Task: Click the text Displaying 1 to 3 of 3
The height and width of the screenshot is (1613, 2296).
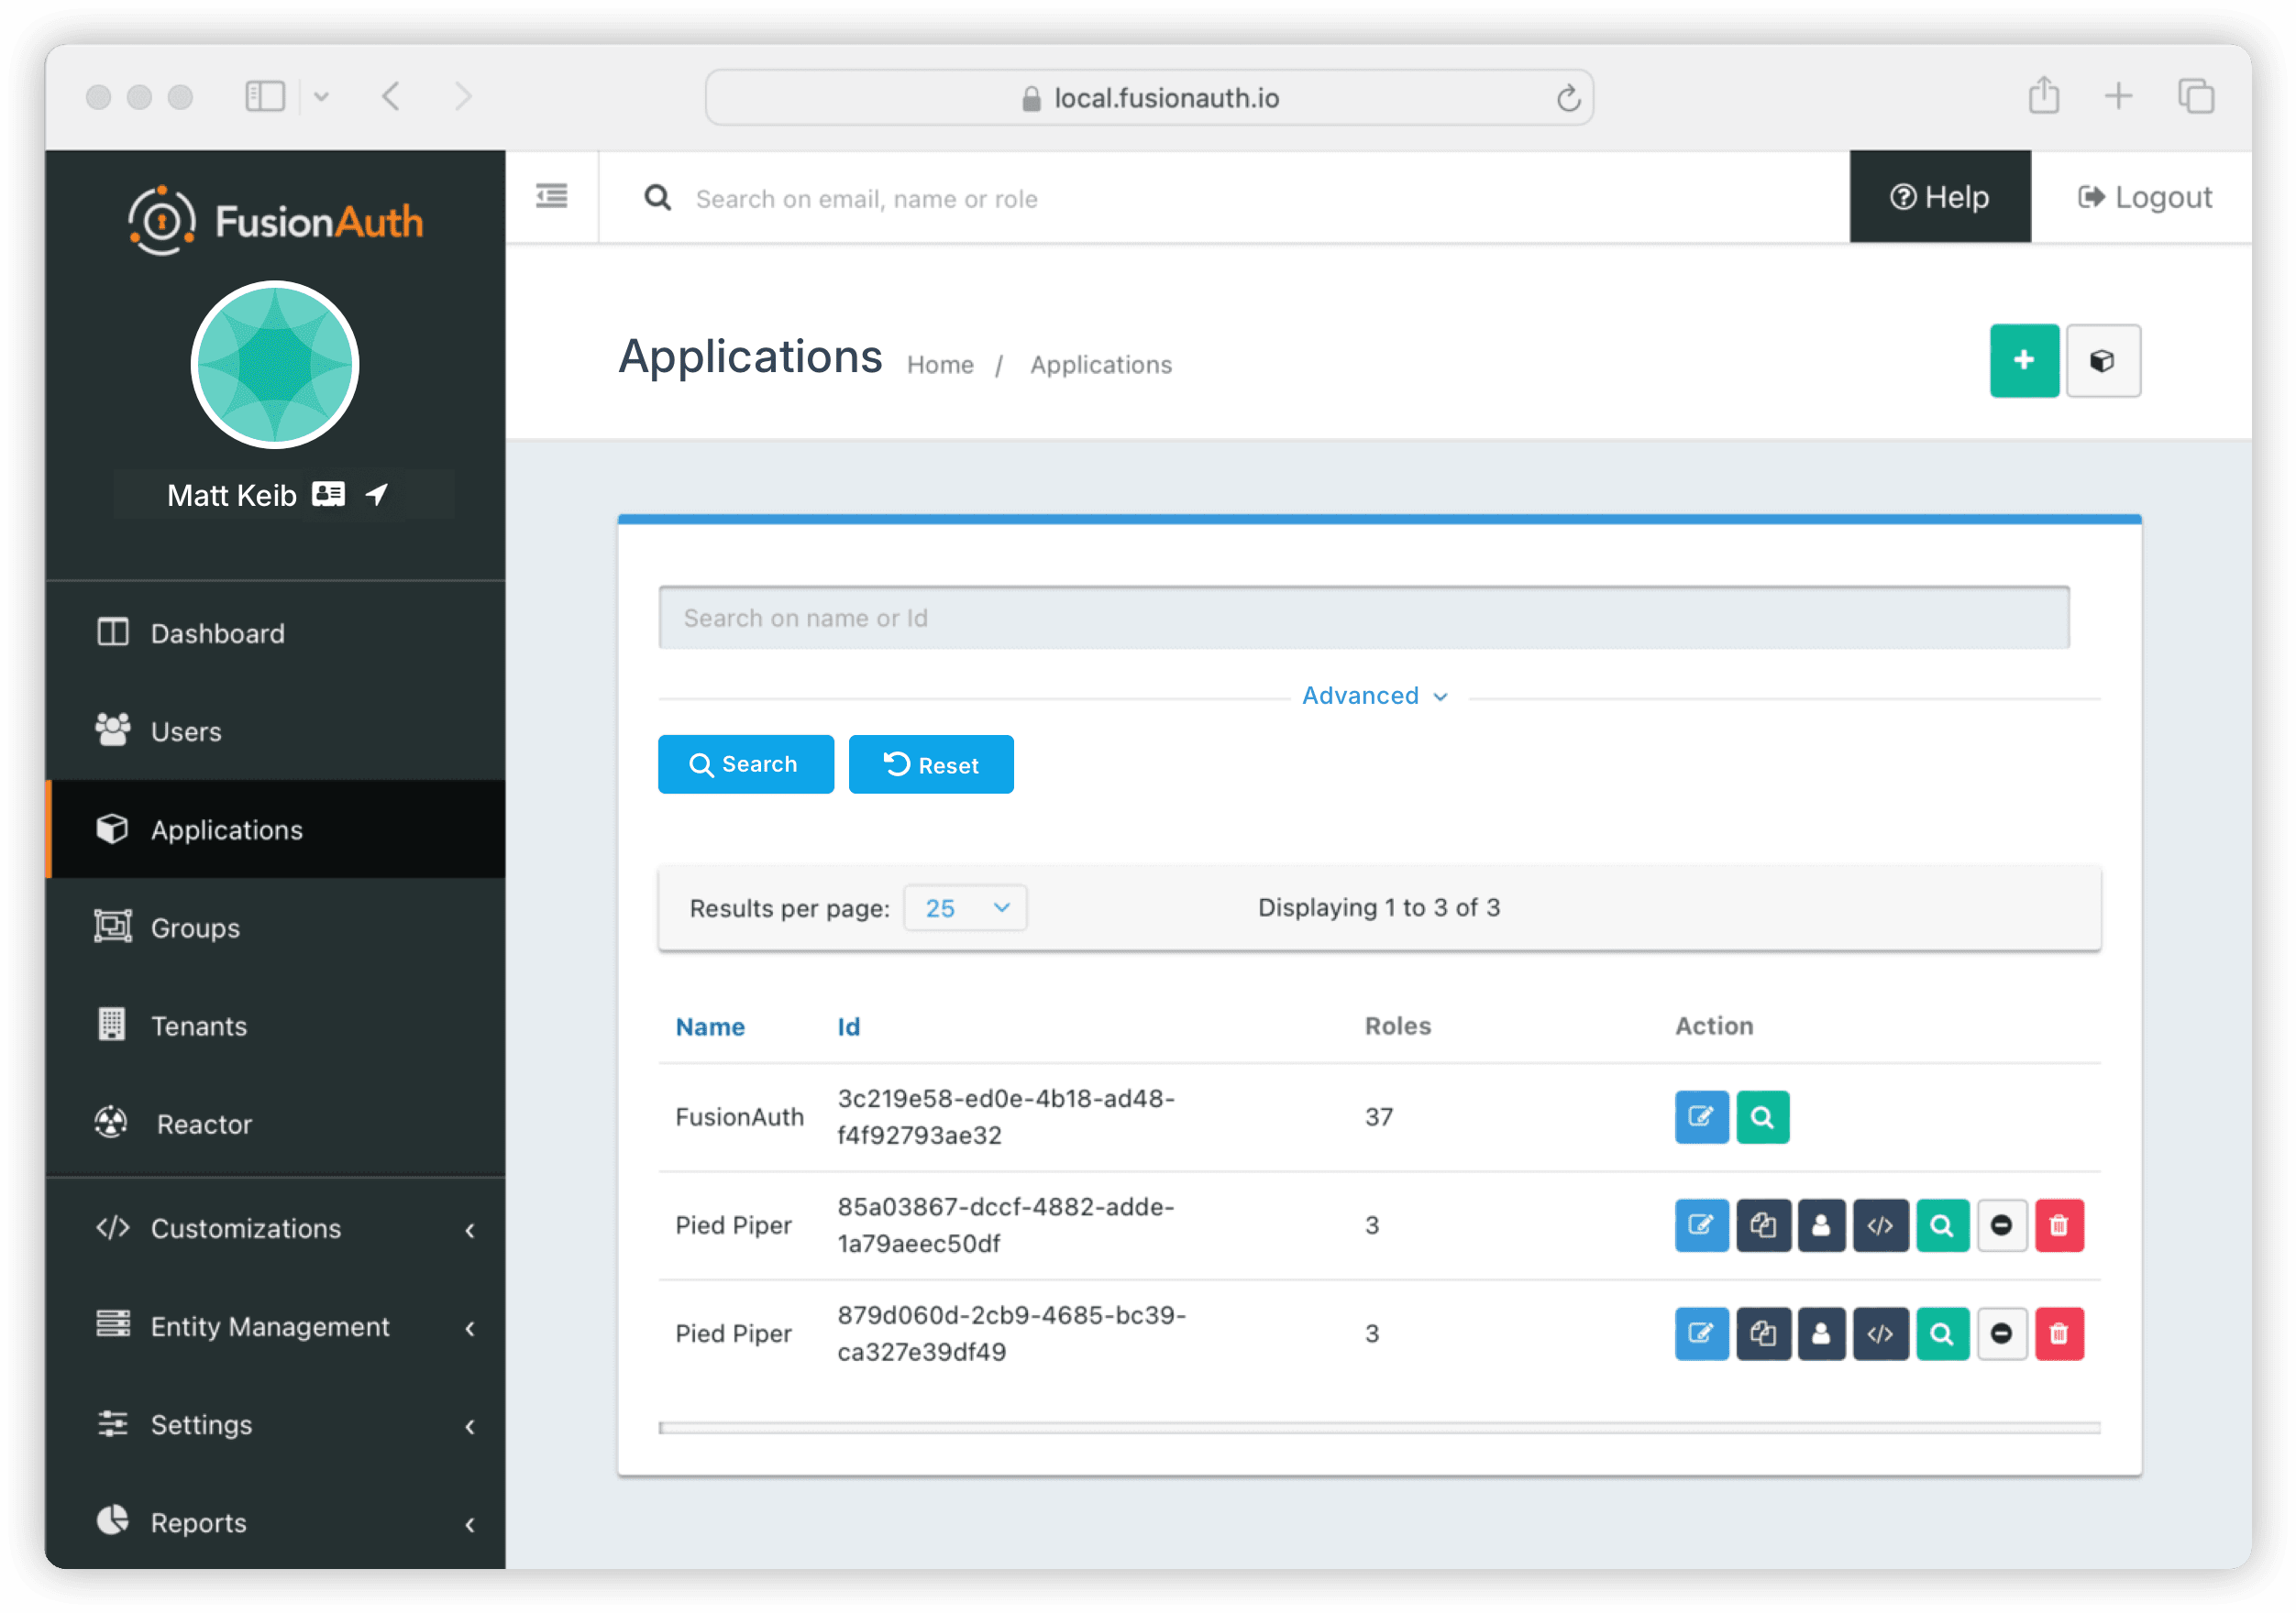Action: (1379, 907)
